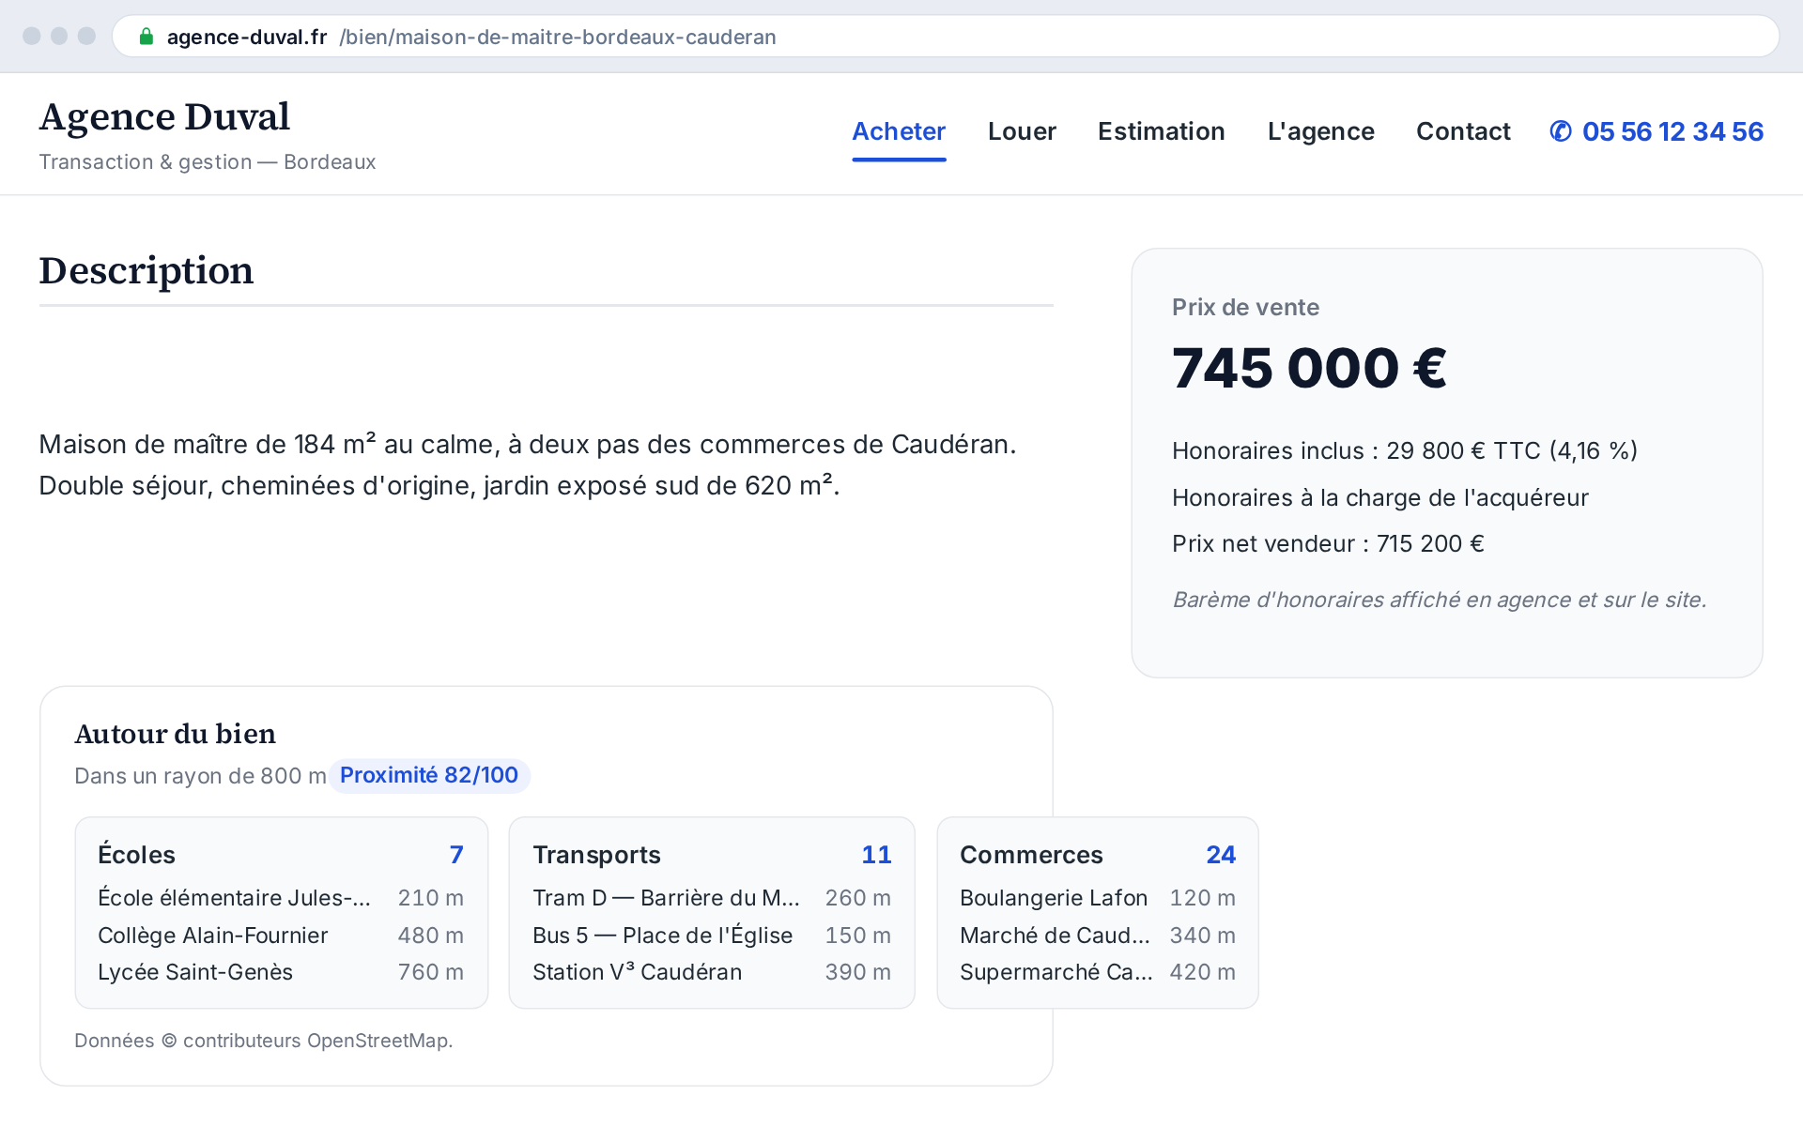The width and height of the screenshot is (1803, 1126).
Task: Select Collège Alain-Fournier row
Action: coord(281,936)
